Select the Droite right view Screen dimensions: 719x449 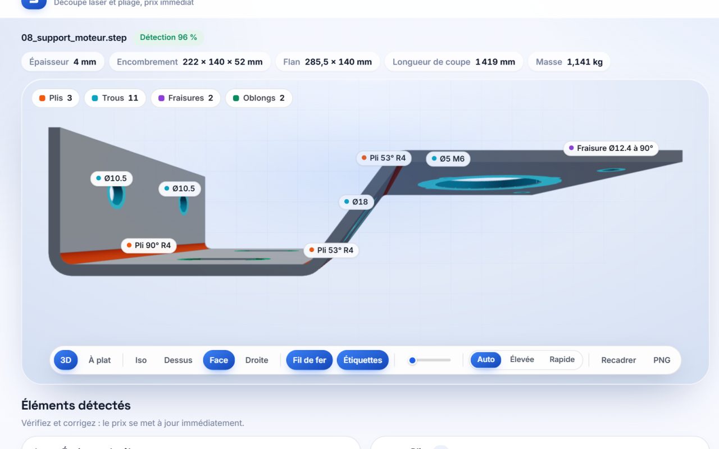pos(257,360)
